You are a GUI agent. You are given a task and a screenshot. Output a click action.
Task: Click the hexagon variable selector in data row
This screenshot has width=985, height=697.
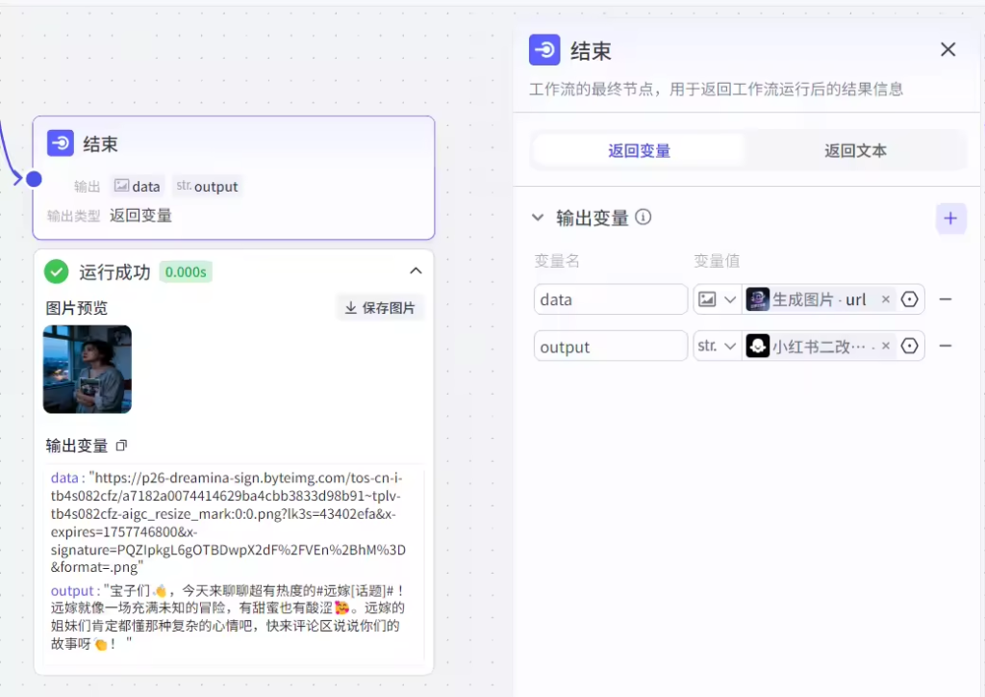click(x=910, y=299)
